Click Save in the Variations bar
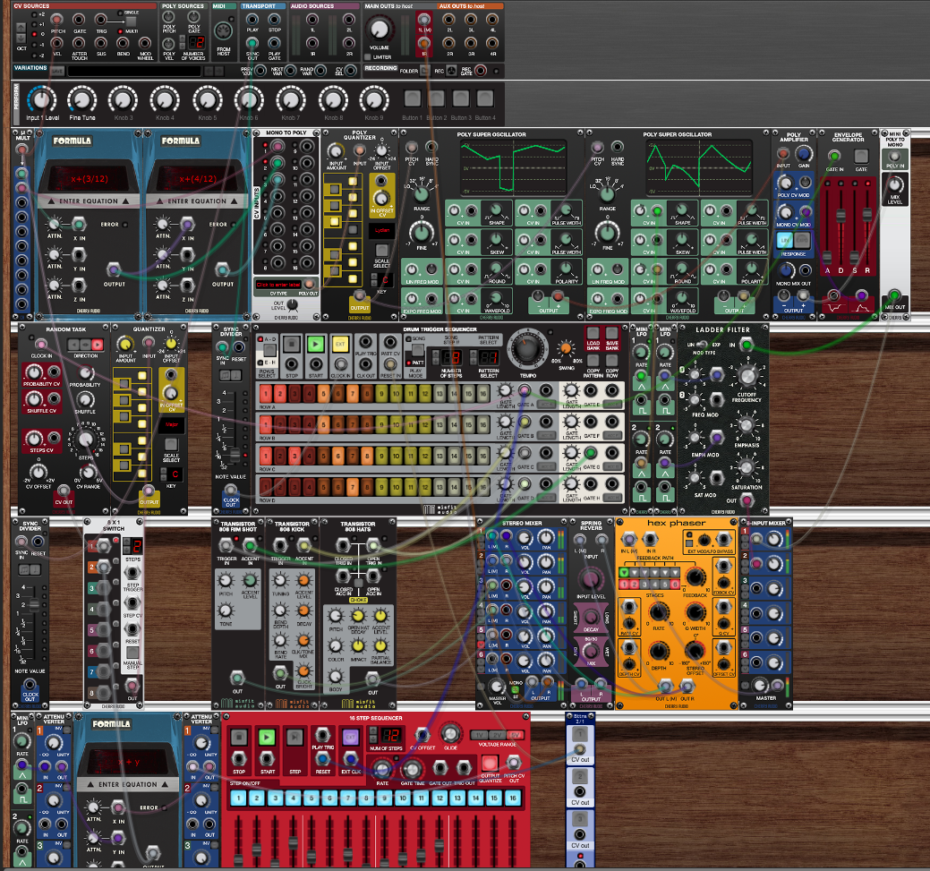This screenshot has height=871, width=930. 57,72
